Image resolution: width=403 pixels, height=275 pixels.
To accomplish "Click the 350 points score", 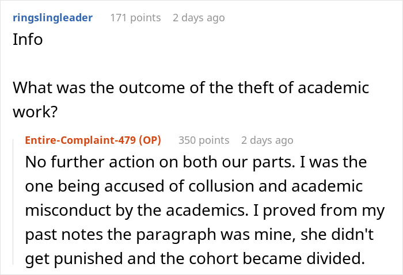I will [x=204, y=140].
